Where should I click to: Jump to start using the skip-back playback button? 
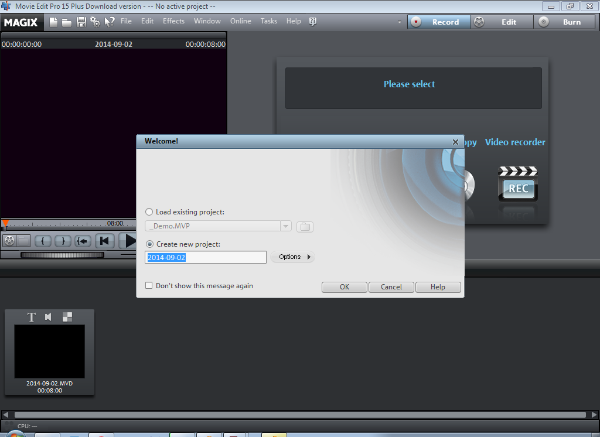click(x=105, y=240)
